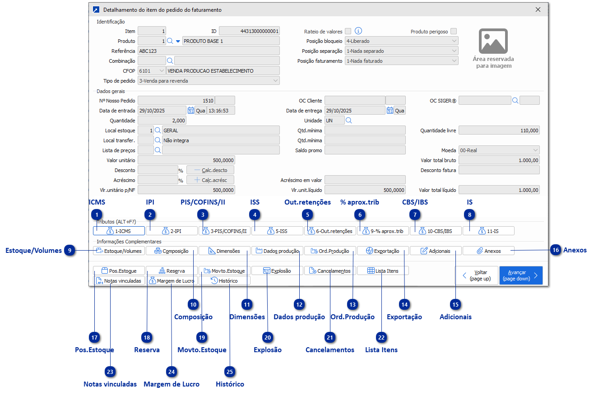Open the calendar picker for Data de entrada

click(190, 111)
